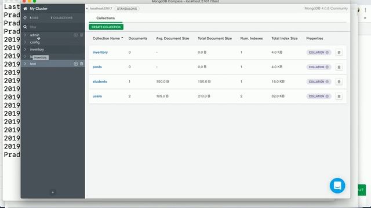Expand the config database chevron
Screen dimensions: 371x208
(25, 42)
